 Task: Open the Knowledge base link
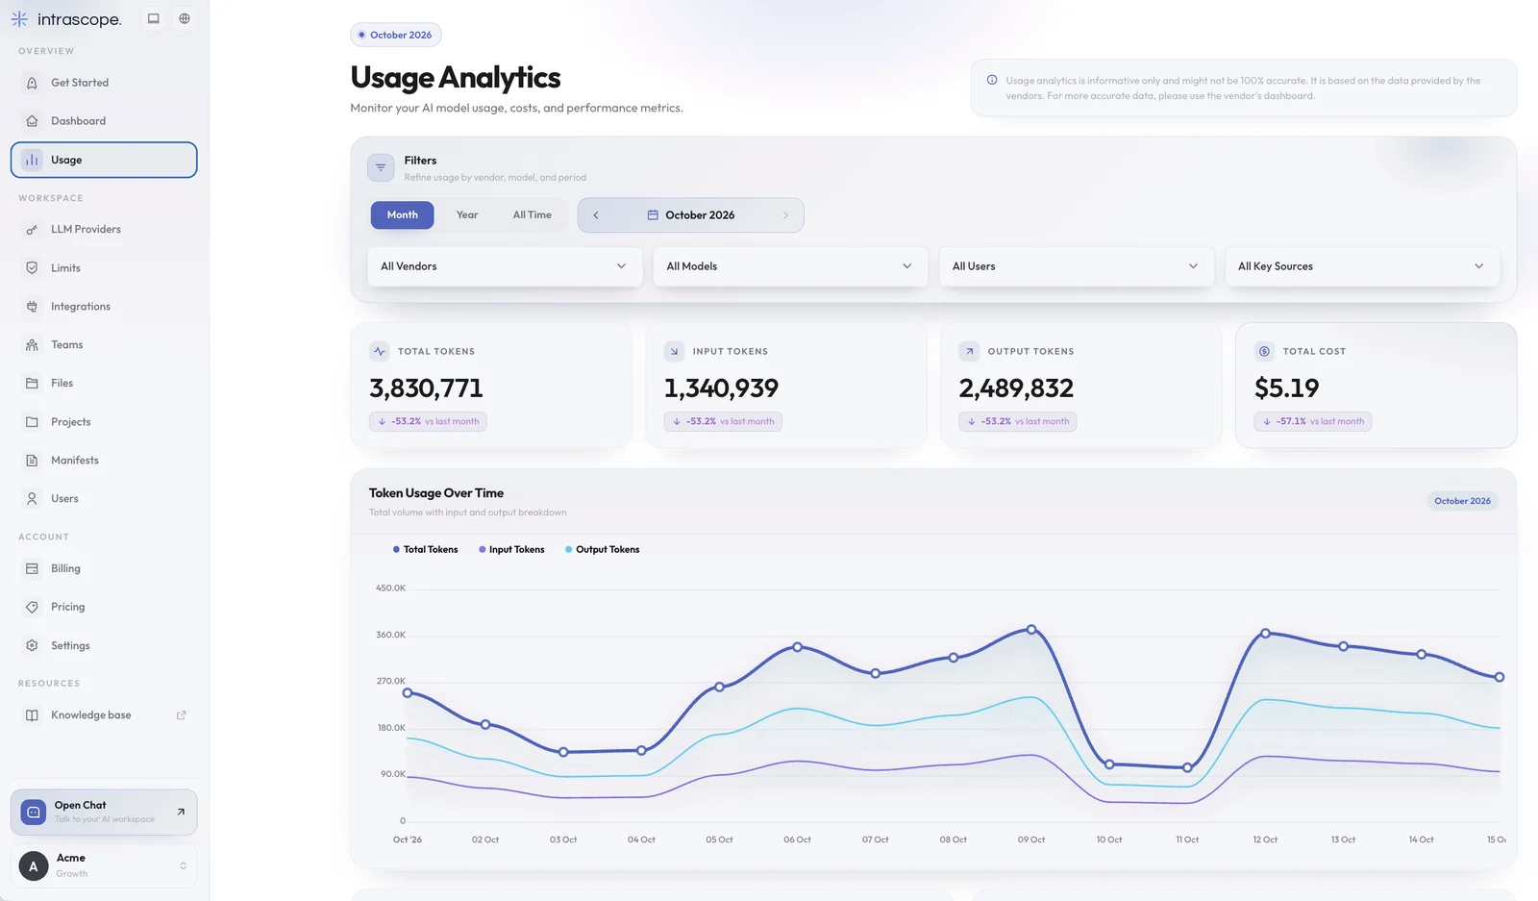pyautogui.click(x=104, y=714)
